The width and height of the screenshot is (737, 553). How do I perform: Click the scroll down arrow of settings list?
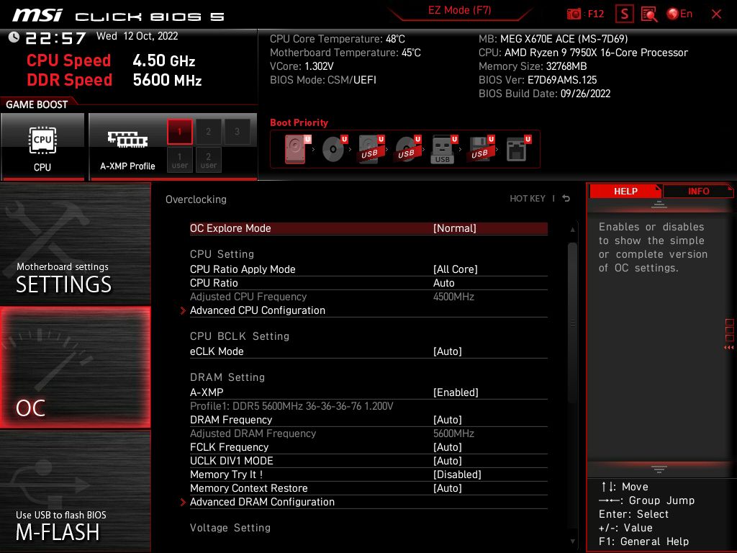572,541
